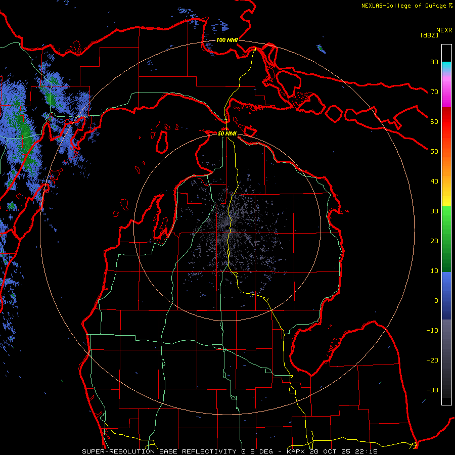
Task: Click the 50 NMI range ring label
Action: (227, 133)
